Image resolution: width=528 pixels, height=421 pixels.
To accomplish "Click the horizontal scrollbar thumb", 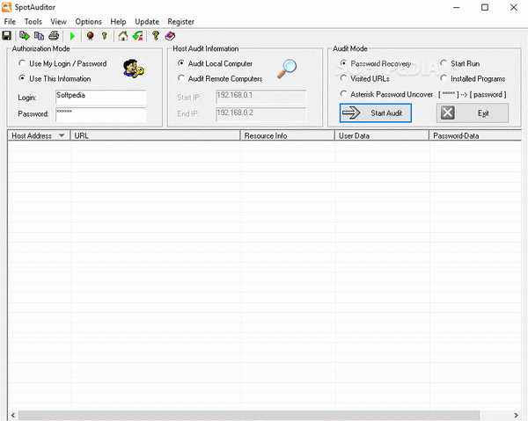I will [x=249, y=415].
